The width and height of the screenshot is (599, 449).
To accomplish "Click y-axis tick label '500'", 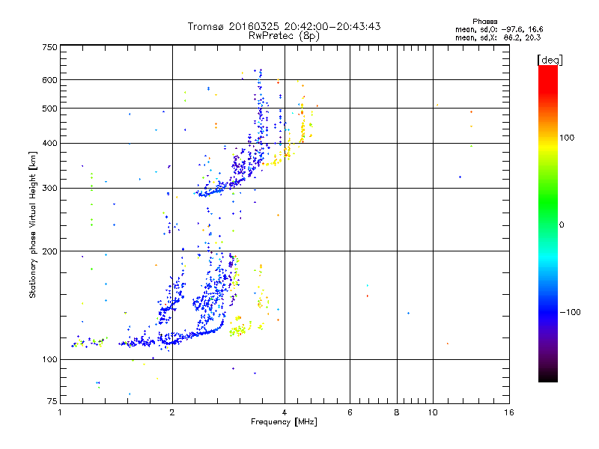I will tap(49, 109).
